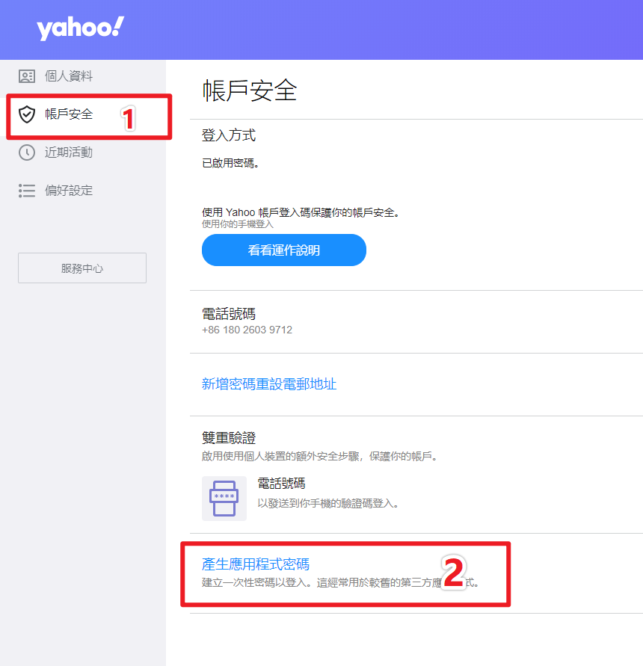Screen dimensions: 643x666
Task: Click the phone number +86 180 2603 9712
Action: (247, 330)
